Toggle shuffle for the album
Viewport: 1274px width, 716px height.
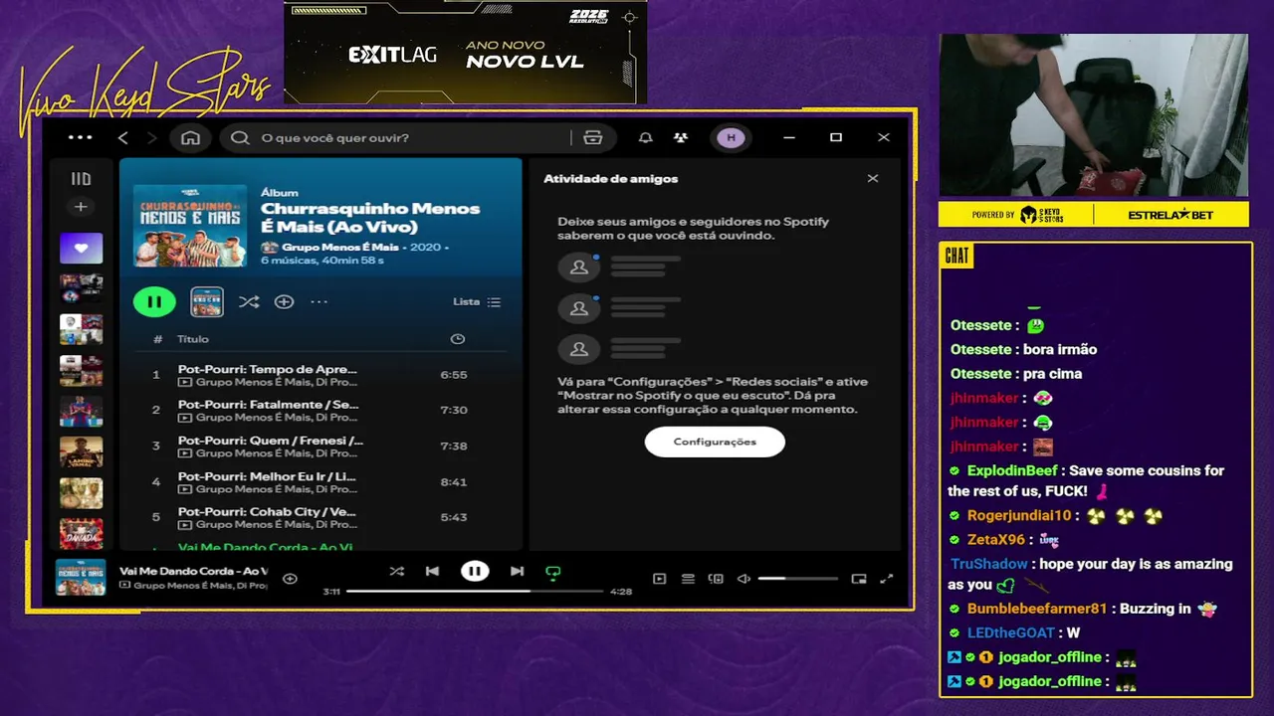249,301
